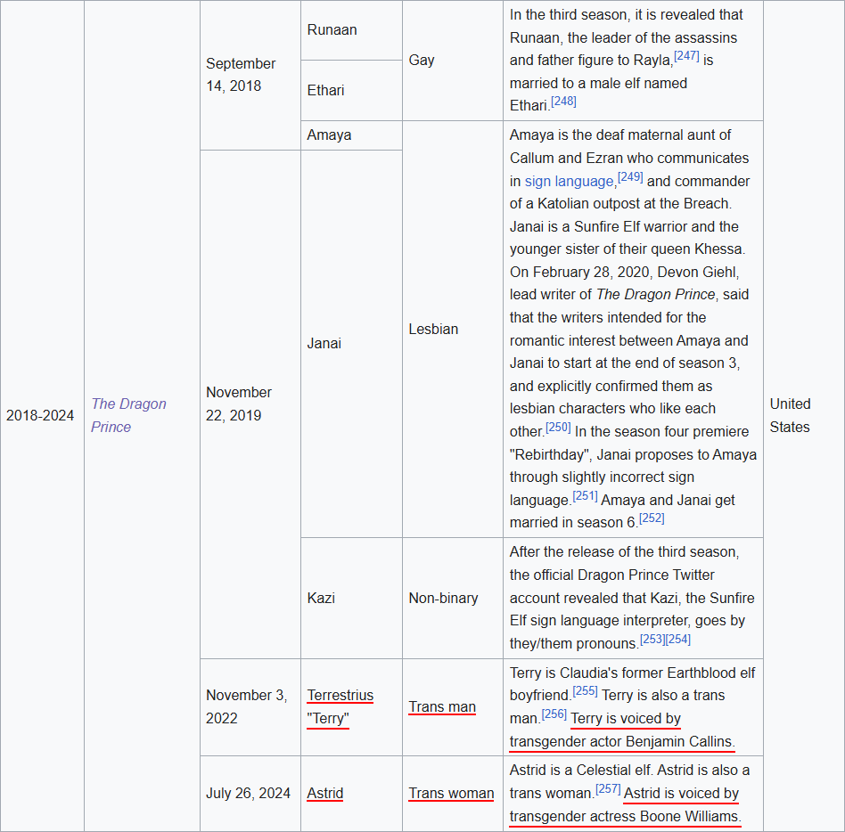Open citation reference 251
The image size is (845, 832).
click(x=585, y=495)
